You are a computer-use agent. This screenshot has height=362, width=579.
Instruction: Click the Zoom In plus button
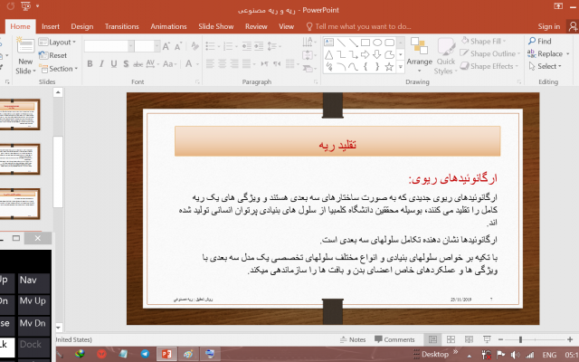pos(570,339)
